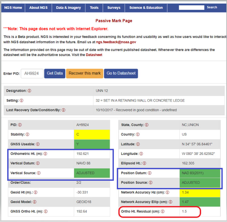
Task: Click info icon next to Designation
Action: pos(29,91)
